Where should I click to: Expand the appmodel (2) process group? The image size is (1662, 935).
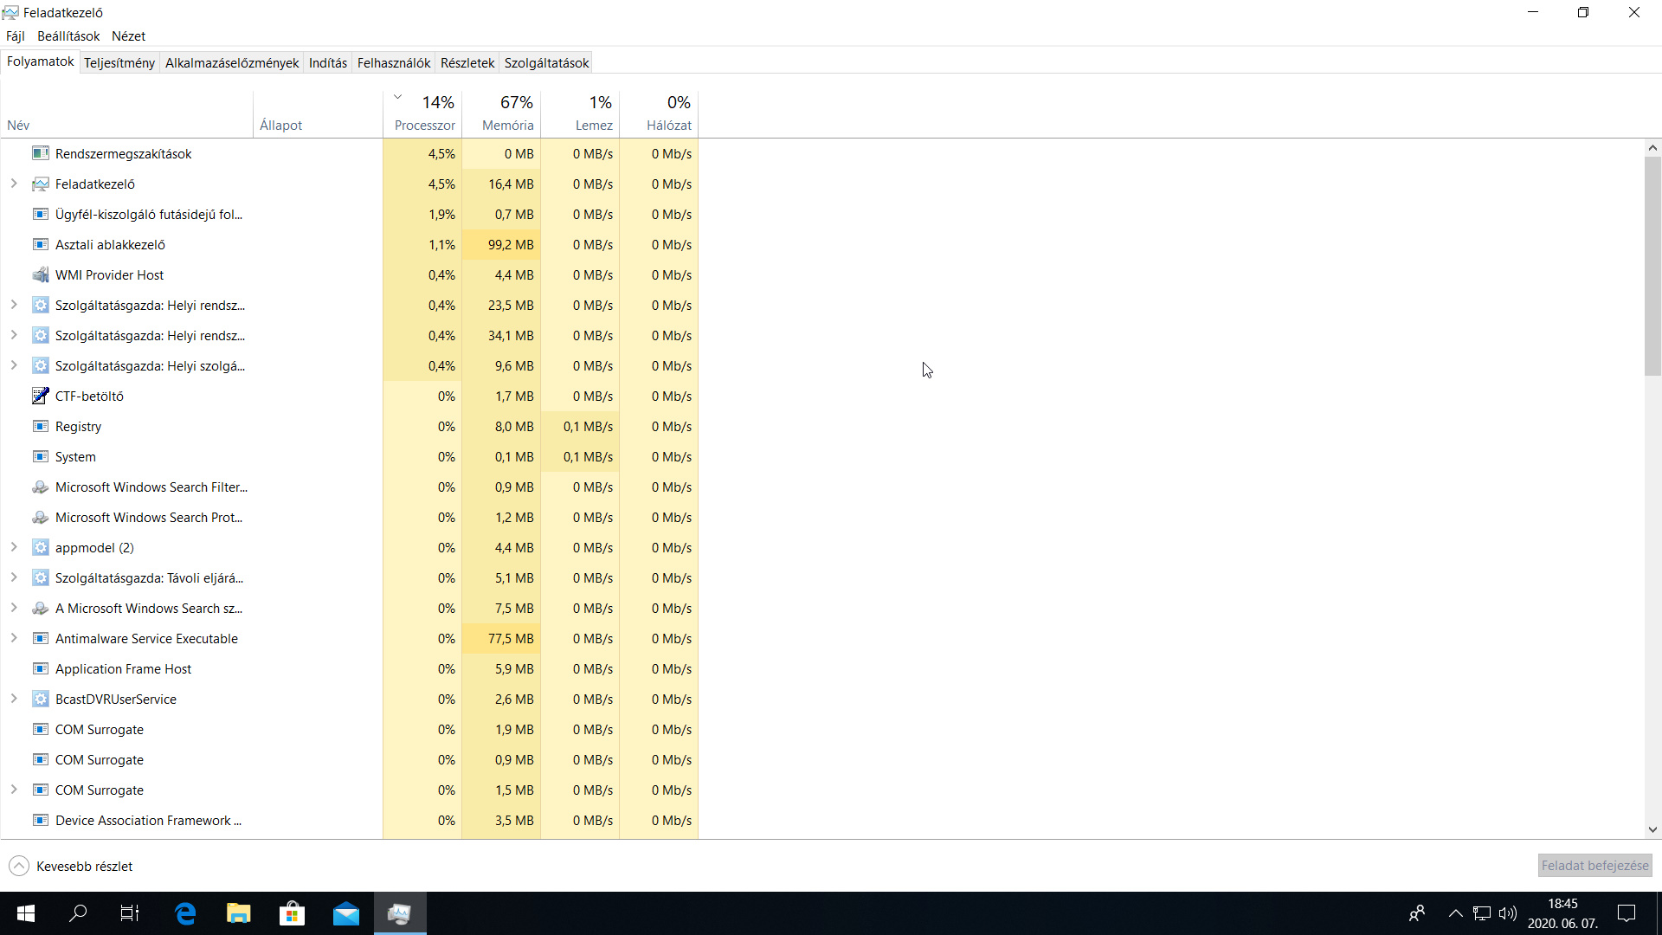pyautogui.click(x=14, y=547)
